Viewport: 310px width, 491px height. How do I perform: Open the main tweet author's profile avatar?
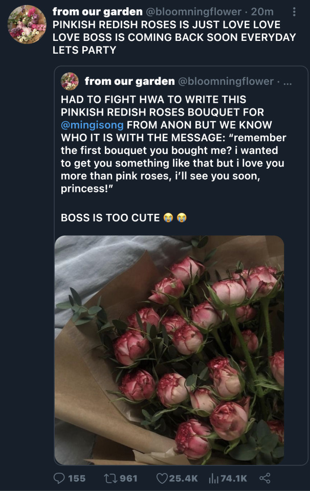[x=27, y=25]
